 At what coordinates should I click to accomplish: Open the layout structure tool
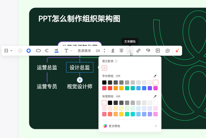pyautogui.click(x=6, y=51)
